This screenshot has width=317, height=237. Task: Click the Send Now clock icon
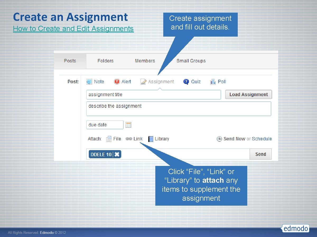[219, 139]
